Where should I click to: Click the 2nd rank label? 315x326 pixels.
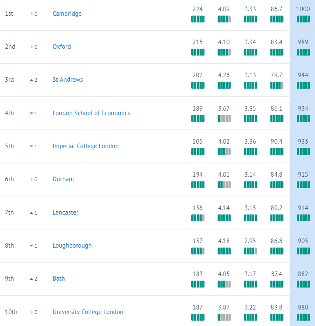coord(10,47)
